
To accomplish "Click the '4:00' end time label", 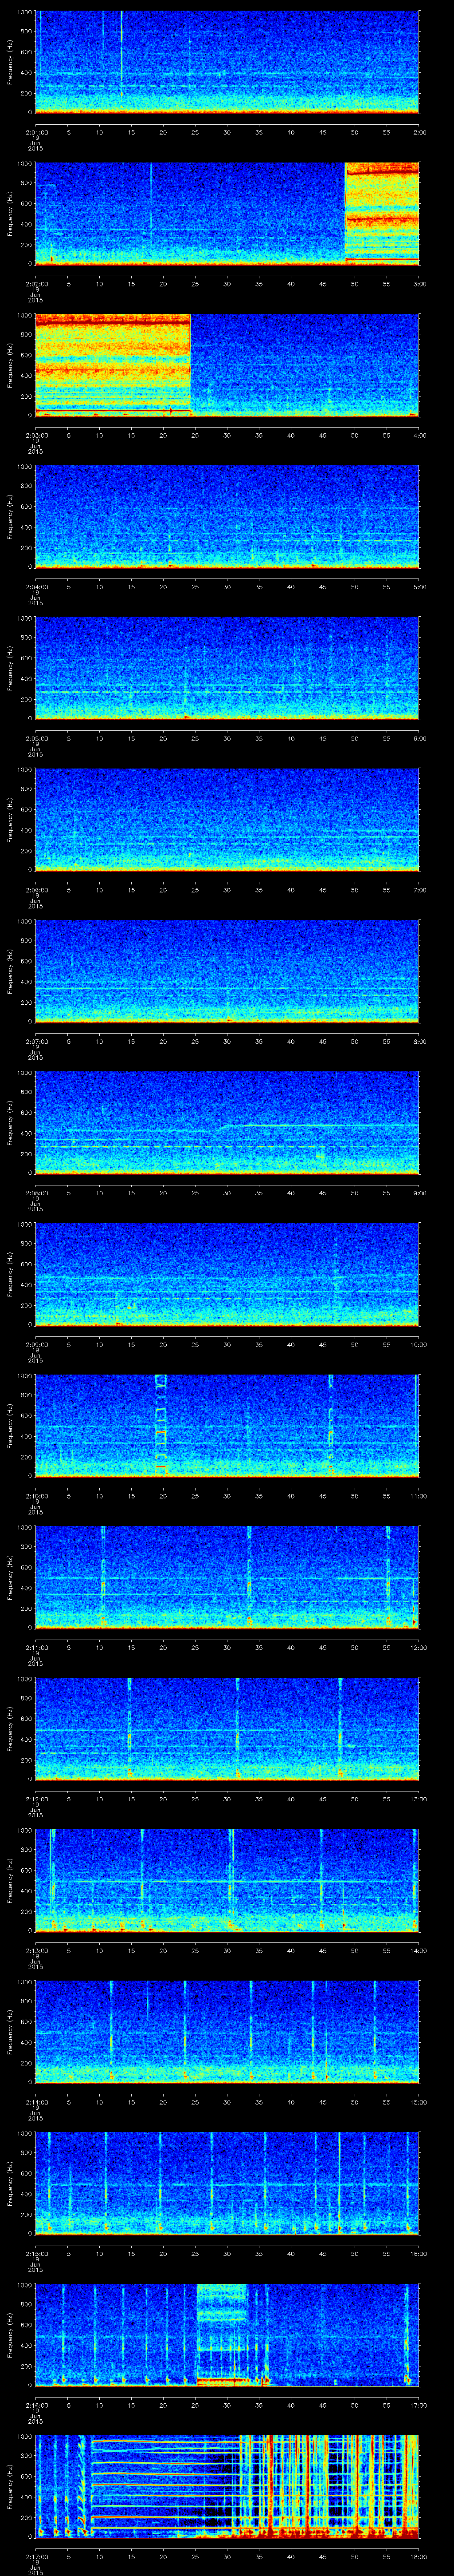I will pyautogui.click(x=419, y=434).
